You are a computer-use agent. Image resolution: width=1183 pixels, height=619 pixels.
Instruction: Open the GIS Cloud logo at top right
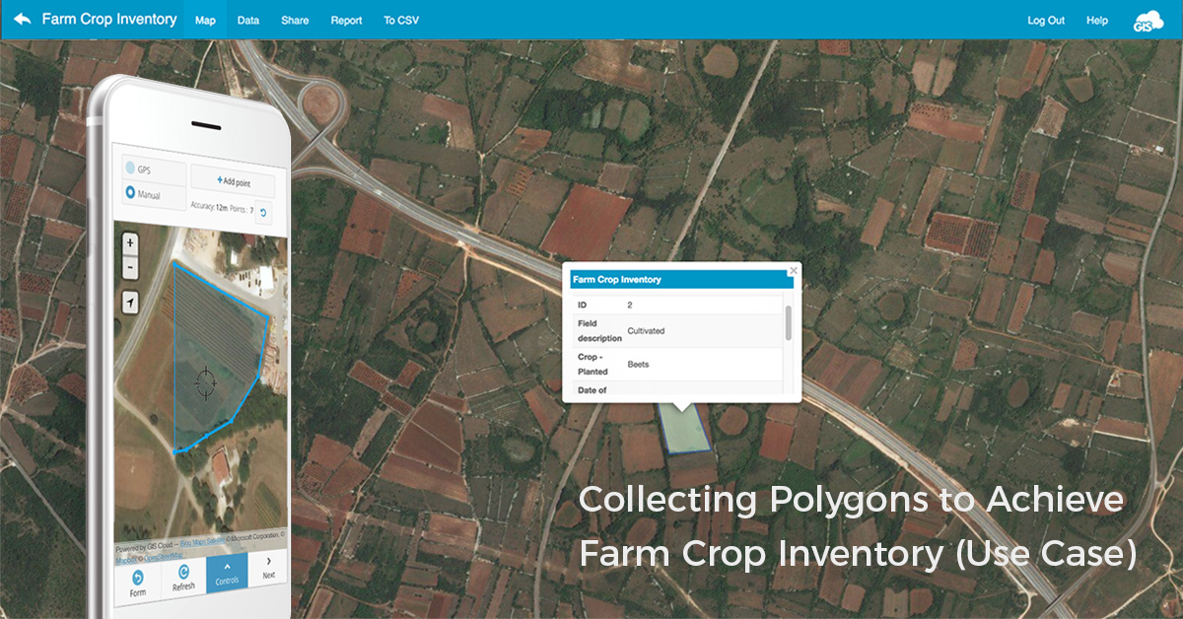[1148, 19]
